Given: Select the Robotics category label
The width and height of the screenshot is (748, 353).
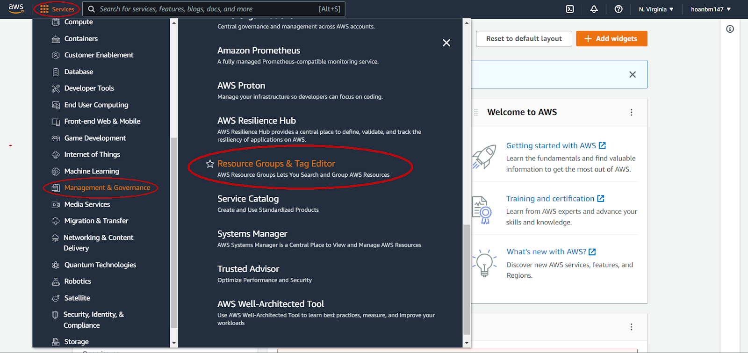Looking at the screenshot, I should point(78,281).
